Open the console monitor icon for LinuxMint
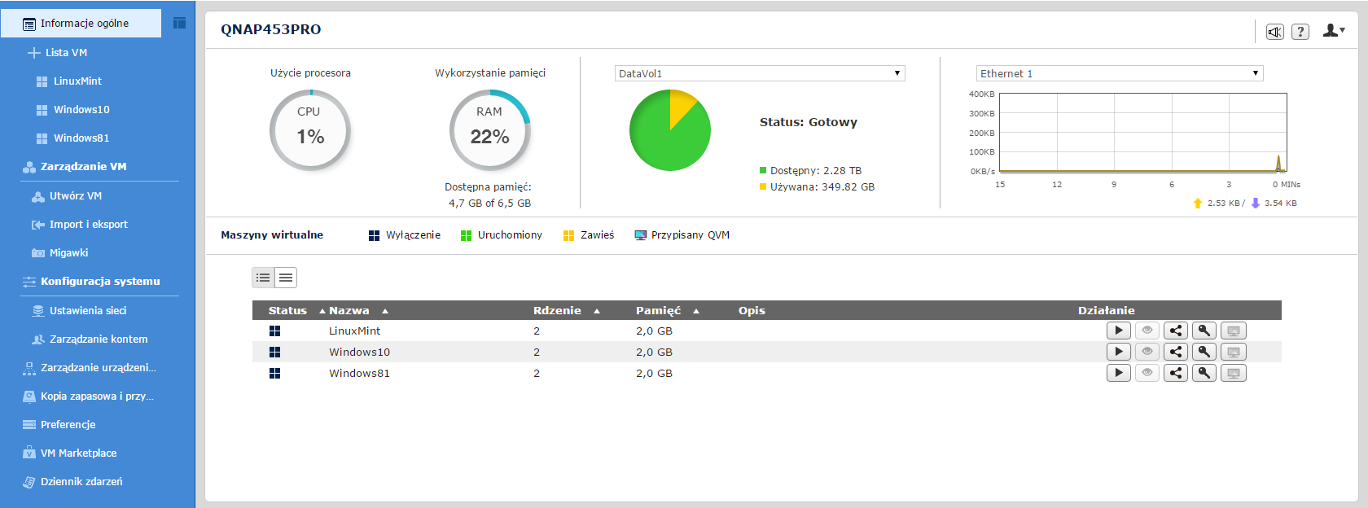 tap(1233, 331)
